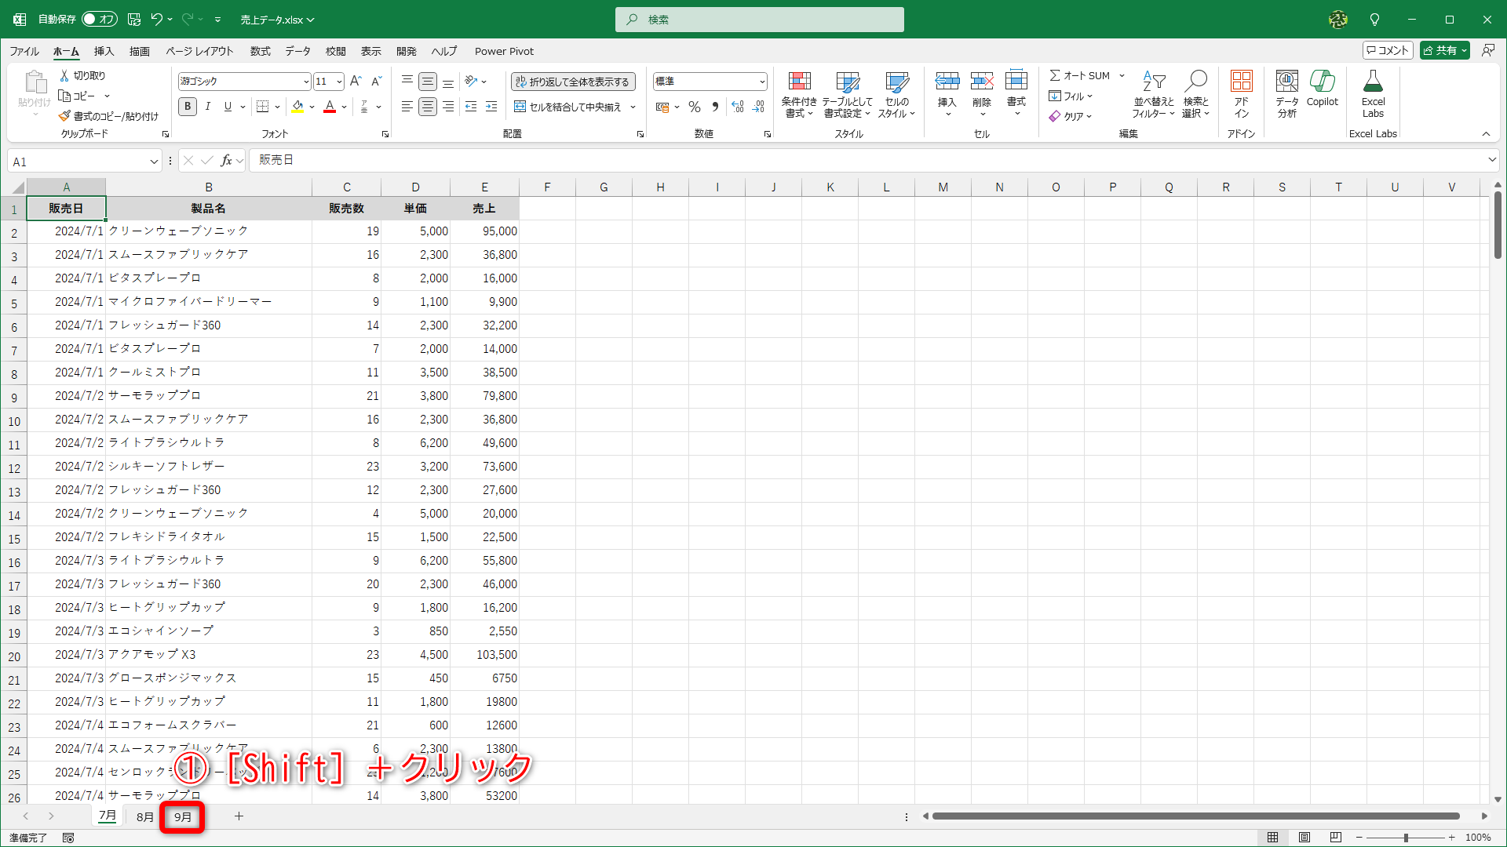Open the Data ribbon tab
The image size is (1507, 847).
[297, 51]
